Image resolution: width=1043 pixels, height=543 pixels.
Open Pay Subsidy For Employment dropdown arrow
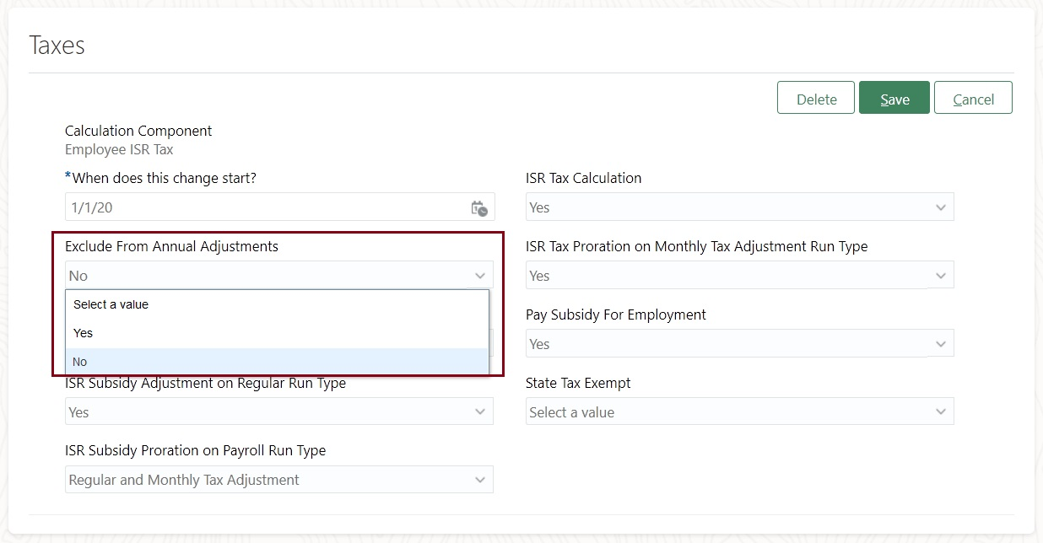(941, 344)
